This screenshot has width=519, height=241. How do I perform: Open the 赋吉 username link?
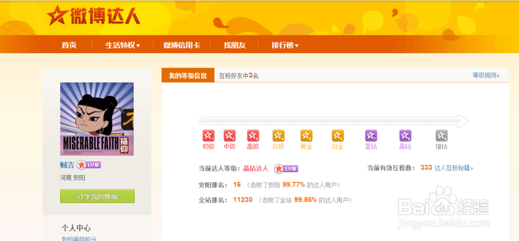(x=67, y=165)
